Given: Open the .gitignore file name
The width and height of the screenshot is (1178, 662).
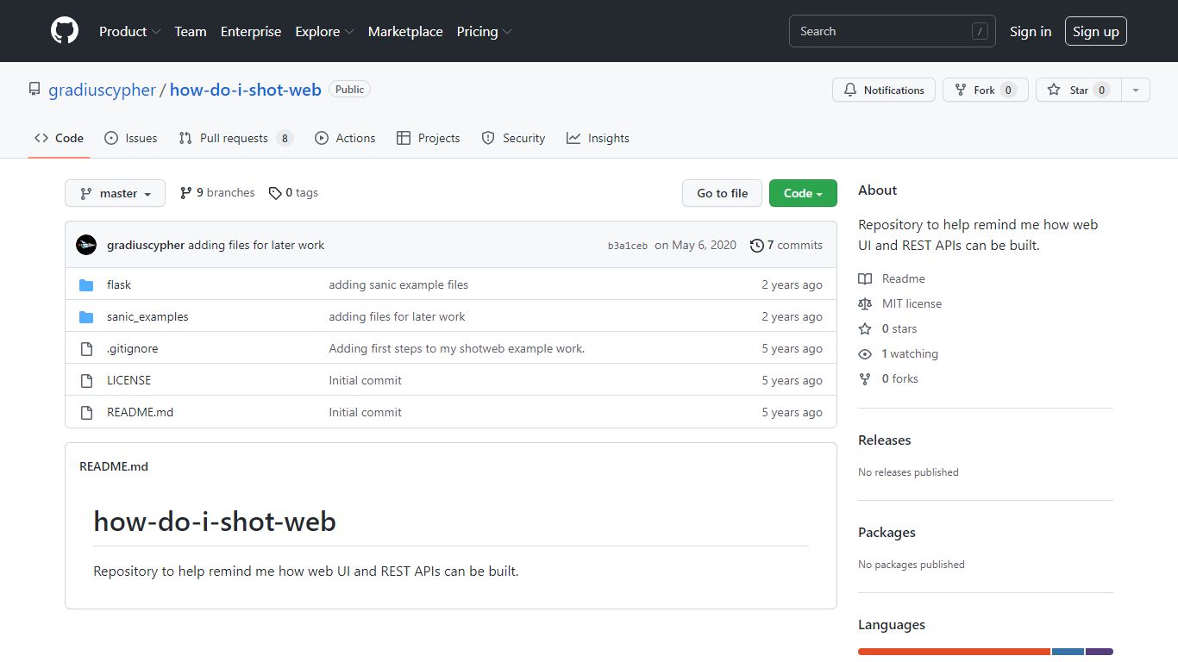Looking at the screenshot, I should 133,348.
